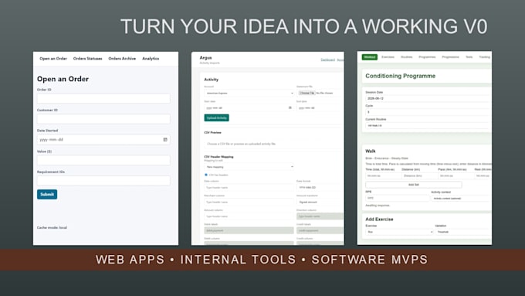Expand the New mapping dropdown

pos(249,167)
